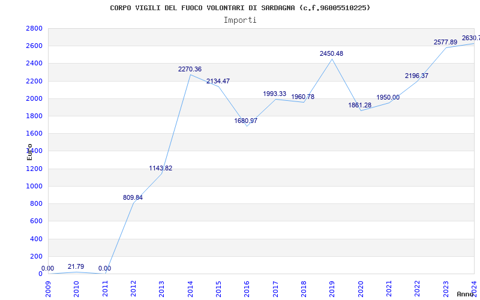Click the Euro y-axis label
Image resolution: width=480 pixels, height=300 pixels.
tap(29, 152)
